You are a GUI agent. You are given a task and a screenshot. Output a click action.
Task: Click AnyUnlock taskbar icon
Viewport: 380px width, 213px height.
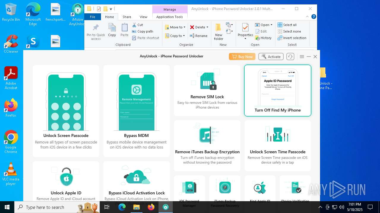pyautogui.click(x=166, y=207)
